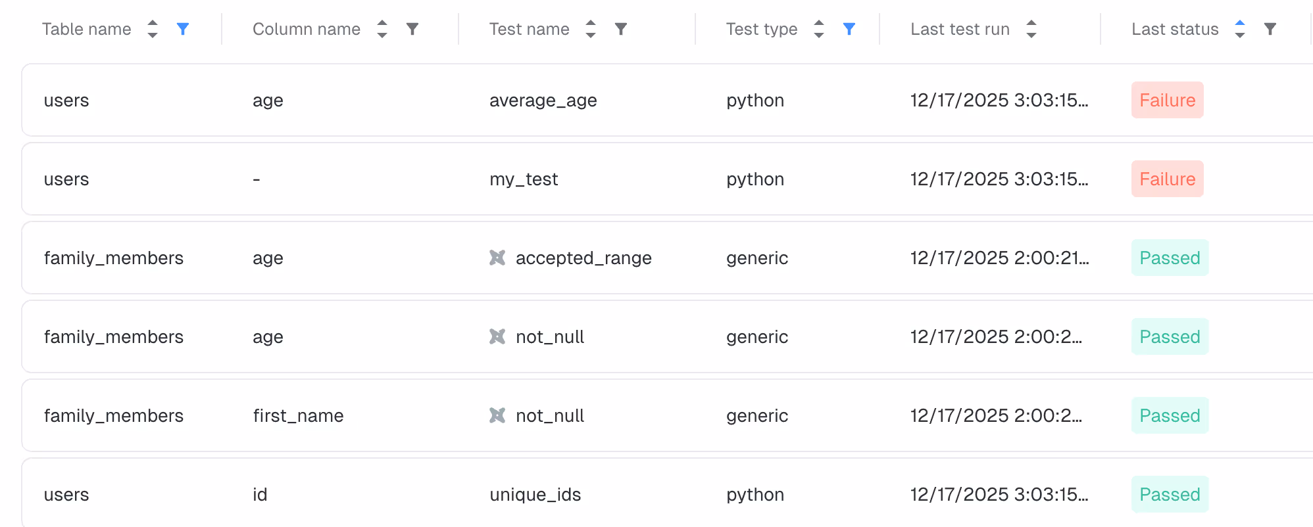Click the icon beside family_members age not_null
The image size is (1313, 527).
(497, 336)
